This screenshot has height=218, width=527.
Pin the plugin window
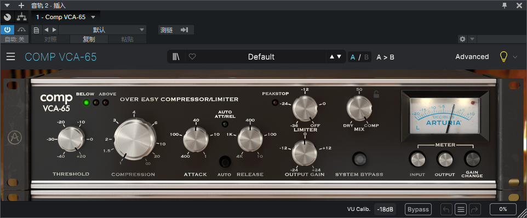tap(505, 5)
